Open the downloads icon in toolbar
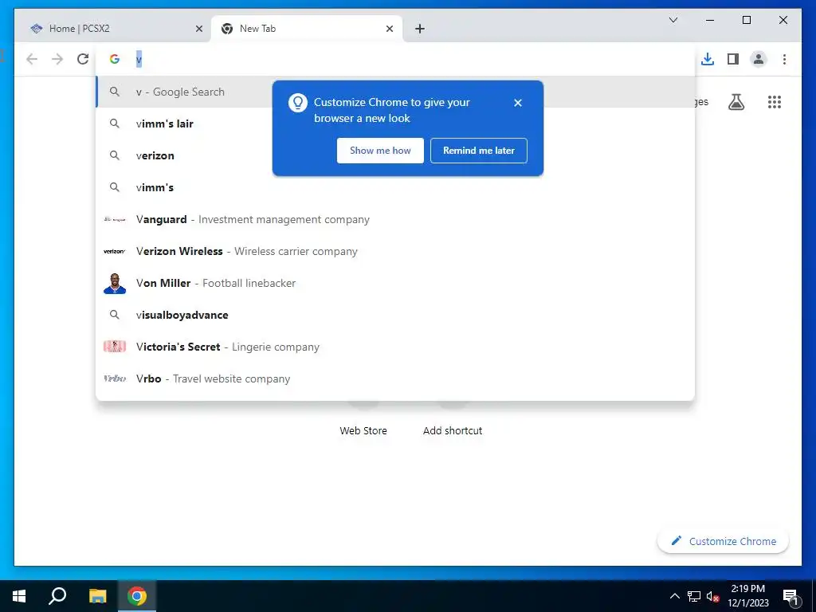Viewport: 816px width, 612px height. [x=708, y=59]
